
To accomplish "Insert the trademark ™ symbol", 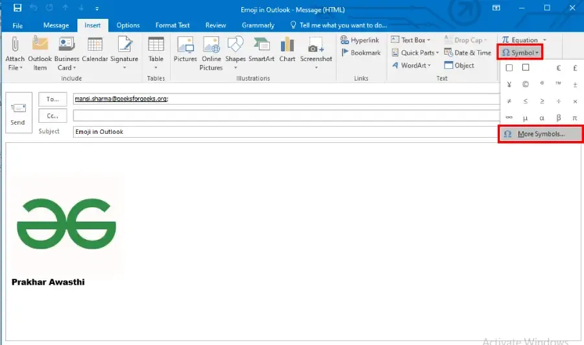I will pyautogui.click(x=558, y=83).
